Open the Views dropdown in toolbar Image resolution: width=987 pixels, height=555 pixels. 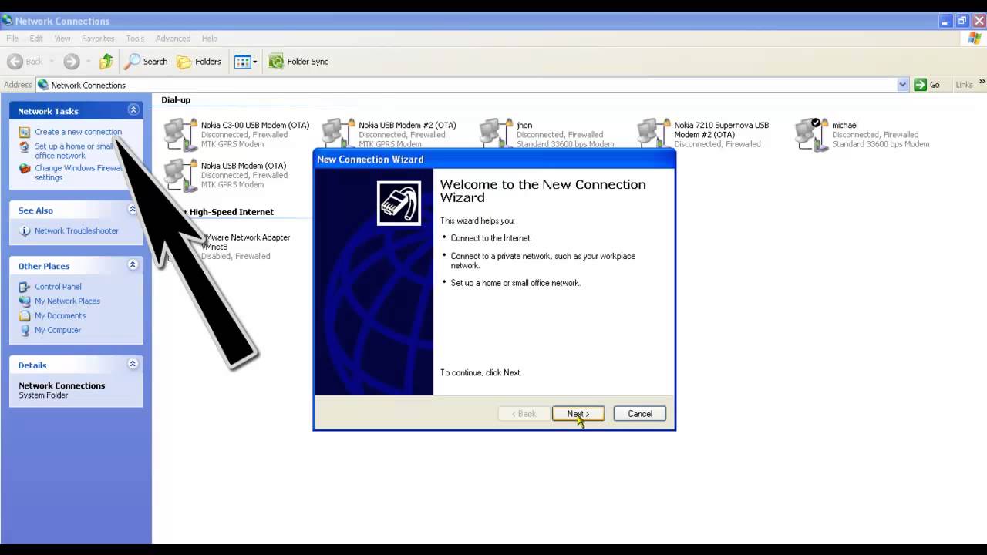point(245,62)
